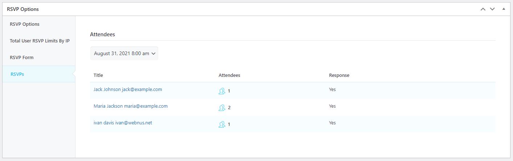Click the Yes response for Jack Johnson

coord(332,90)
